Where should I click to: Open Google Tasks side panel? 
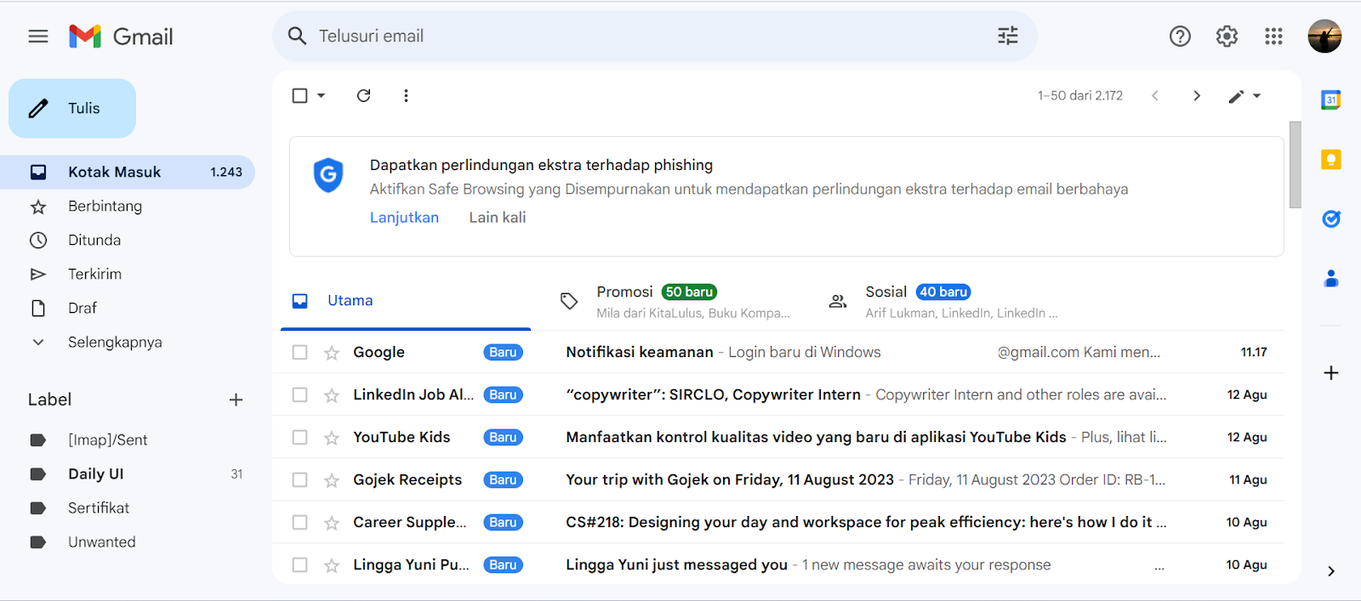point(1331,218)
